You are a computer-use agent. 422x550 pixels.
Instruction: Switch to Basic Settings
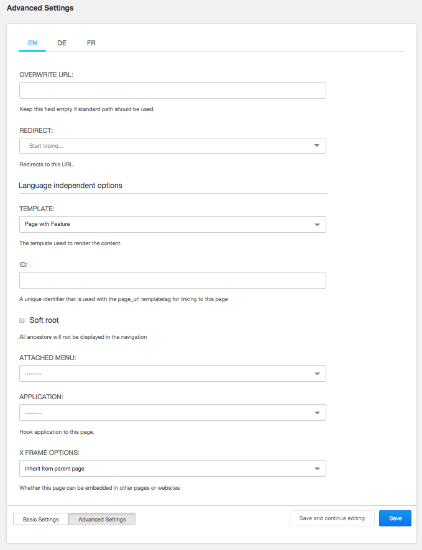[x=41, y=520]
